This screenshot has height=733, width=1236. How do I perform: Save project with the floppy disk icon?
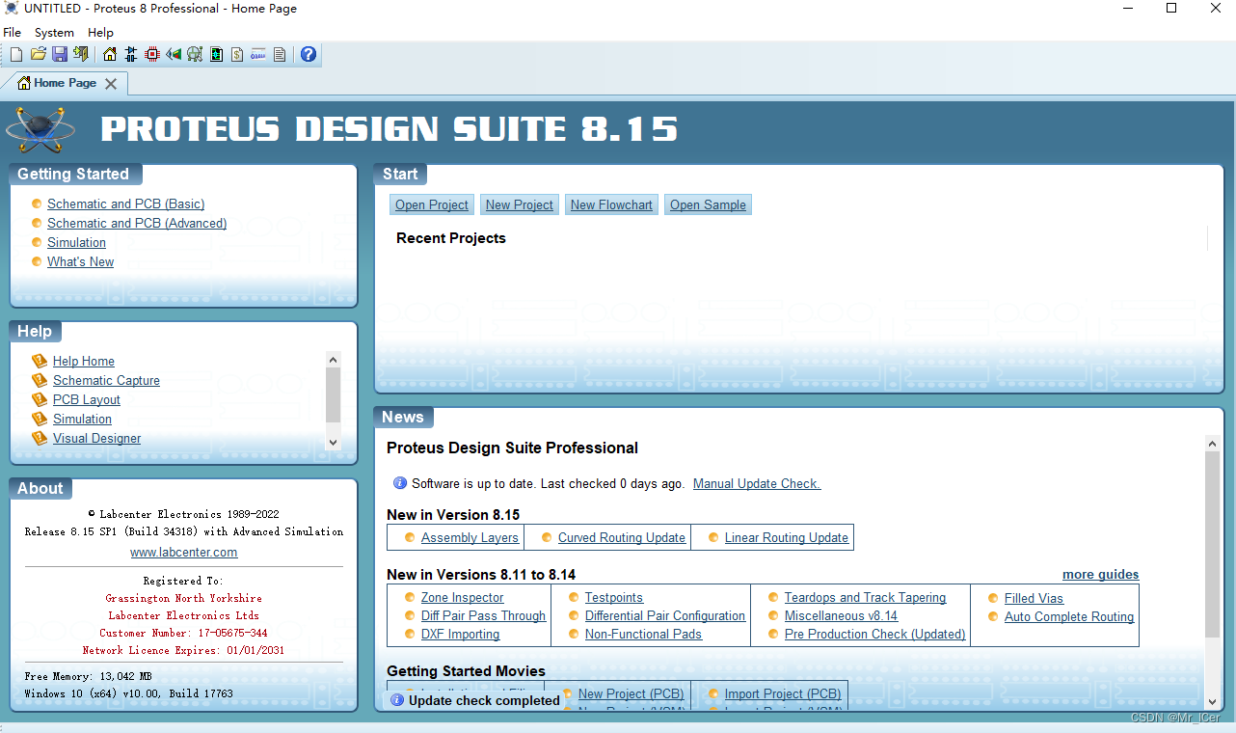pyautogui.click(x=60, y=54)
